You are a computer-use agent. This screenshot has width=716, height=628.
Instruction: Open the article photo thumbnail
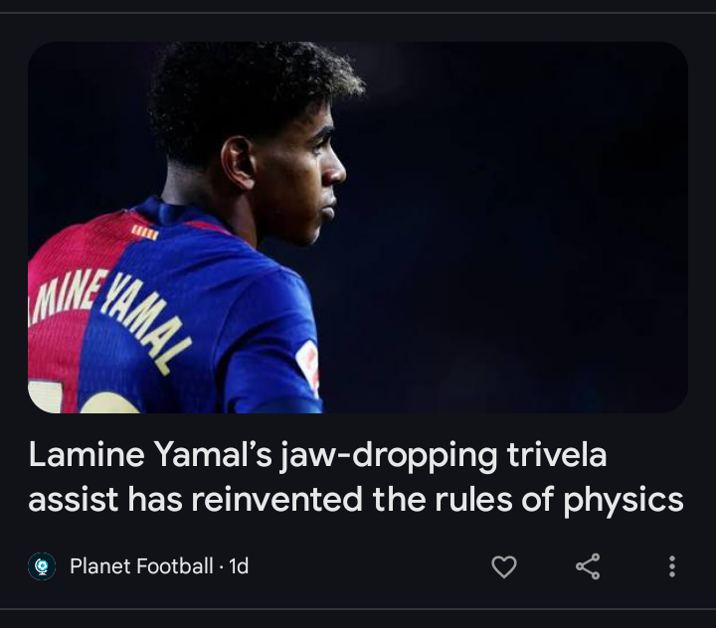click(358, 228)
